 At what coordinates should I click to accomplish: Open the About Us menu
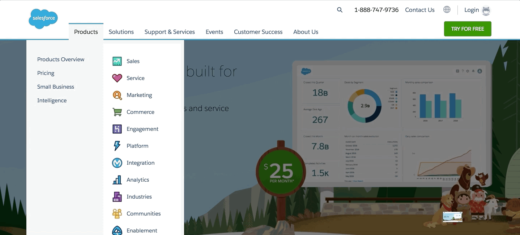306,32
